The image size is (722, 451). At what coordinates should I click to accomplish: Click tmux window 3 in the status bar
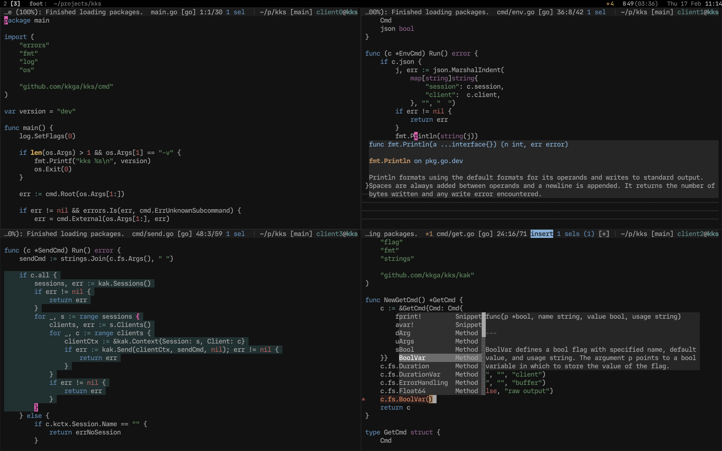(15, 4)
